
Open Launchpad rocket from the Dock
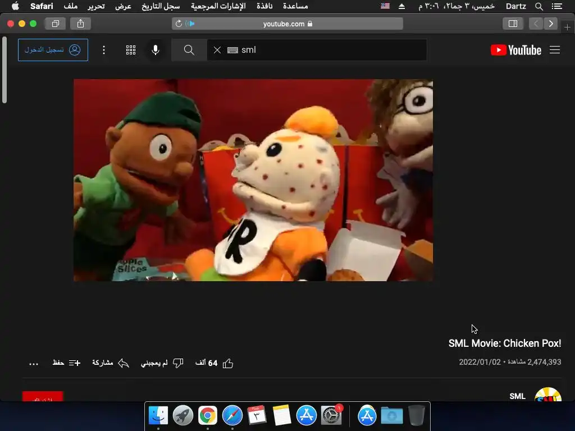tap(182, 416)
